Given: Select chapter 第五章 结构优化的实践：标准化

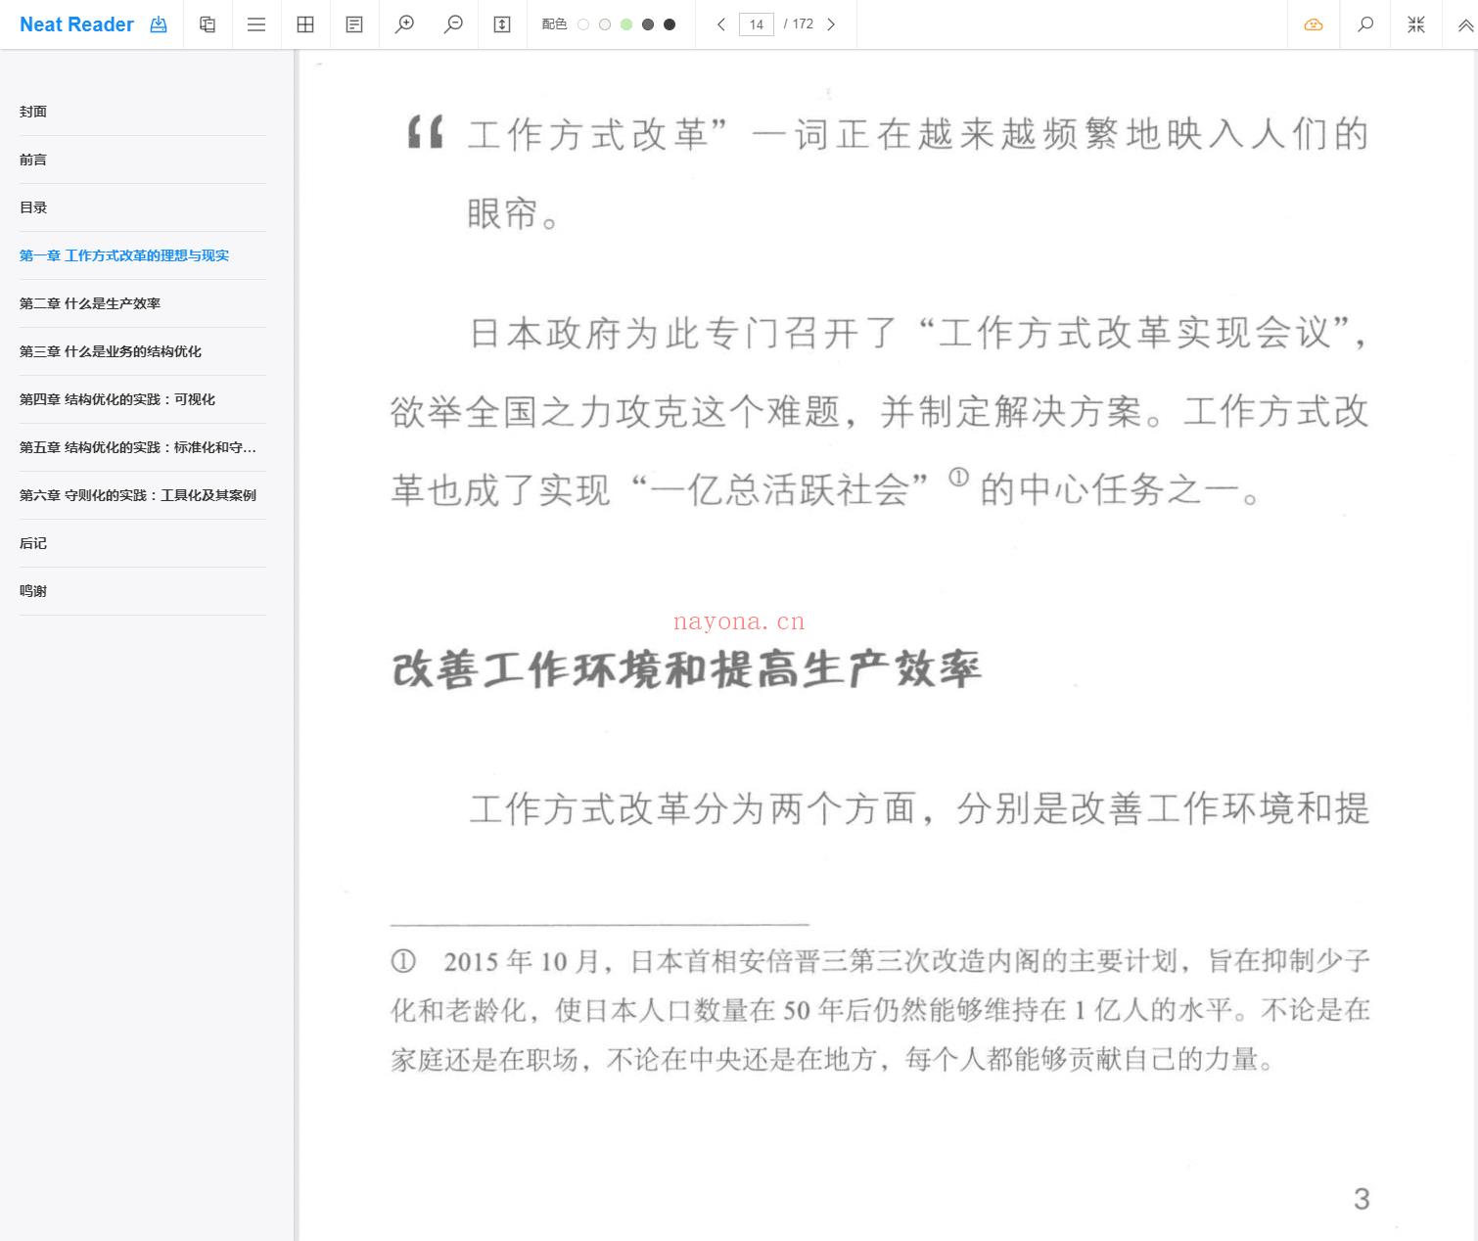Looking at the screenshot, I should pyautogui.click(x=143, y=447).
